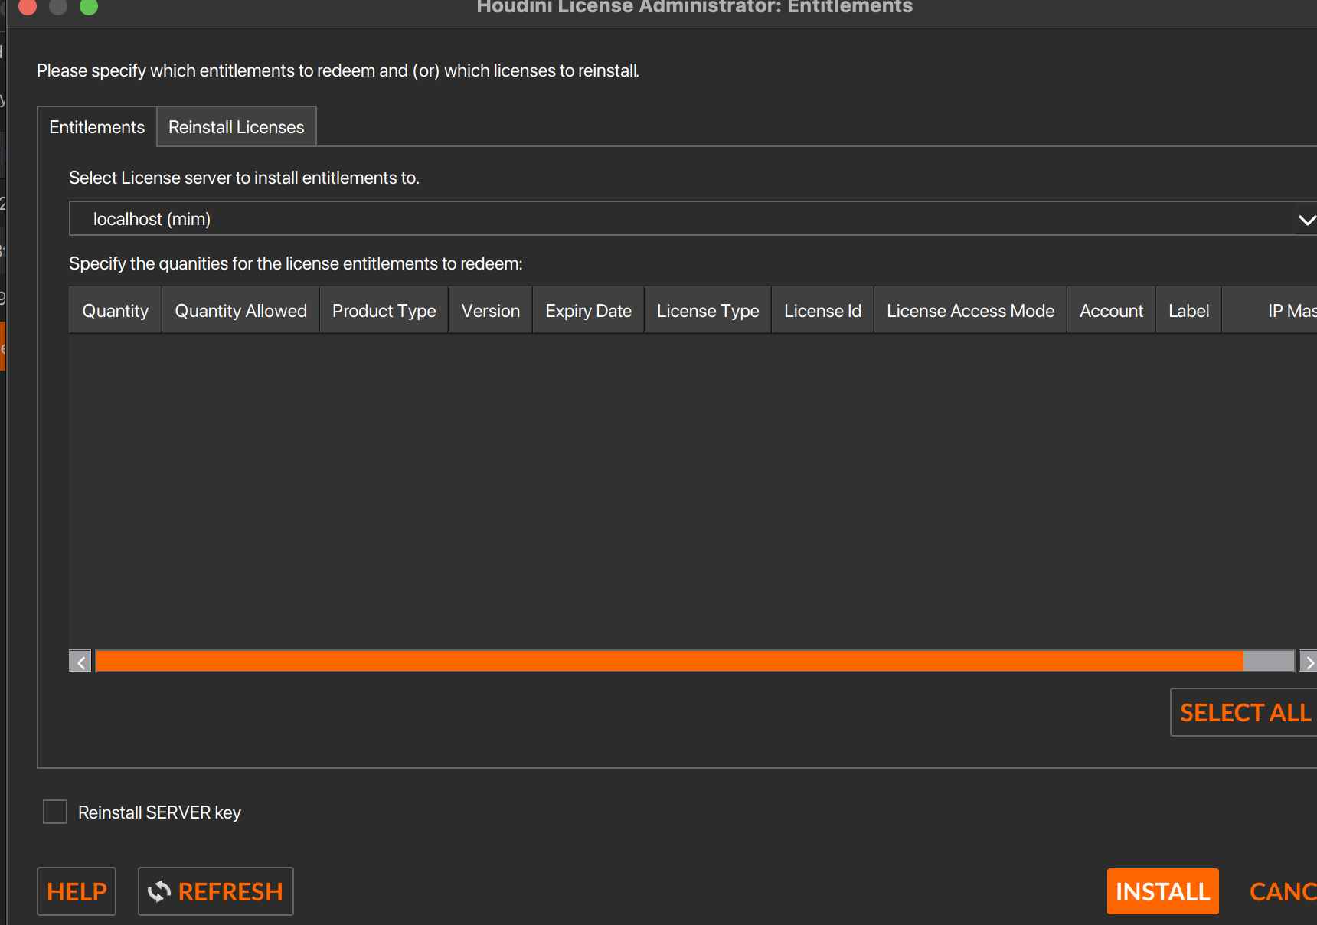Image resolution: width=1317 pixels, height=925 pixels.
Task: Click the Expiry Date column header
Action: click(x=588, y=311)
